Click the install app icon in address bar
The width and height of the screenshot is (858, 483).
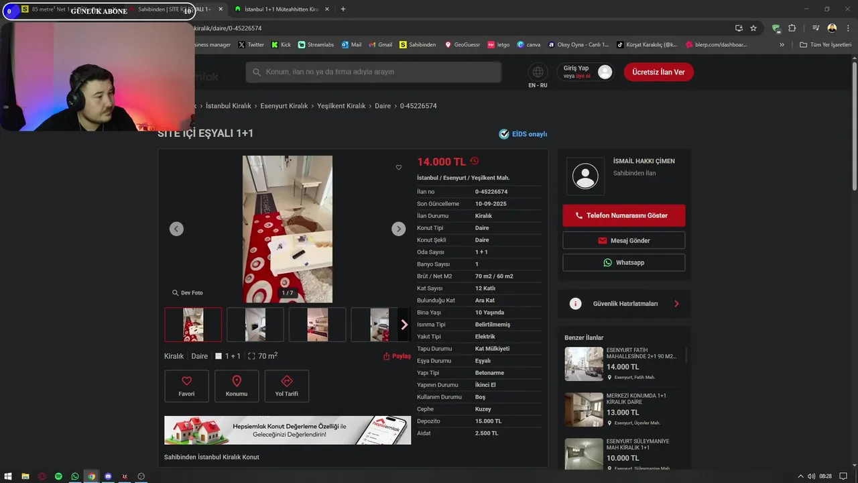point(739,28)
